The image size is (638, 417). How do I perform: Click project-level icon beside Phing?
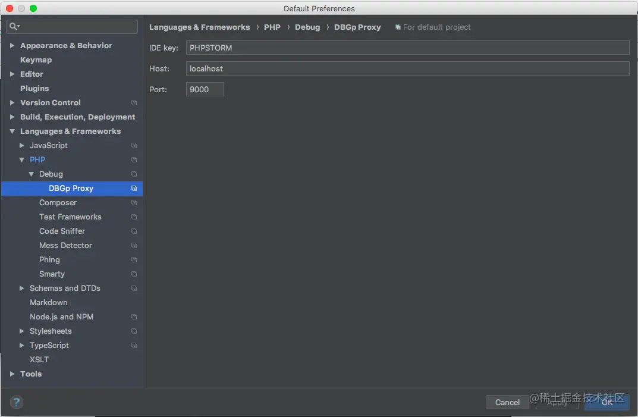pyautogui.click(x=134, y=259)
